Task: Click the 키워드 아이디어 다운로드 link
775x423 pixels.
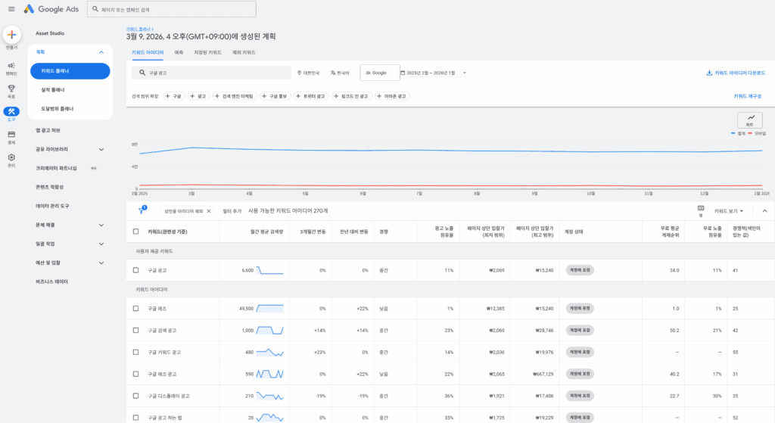Action: [734, 73]
